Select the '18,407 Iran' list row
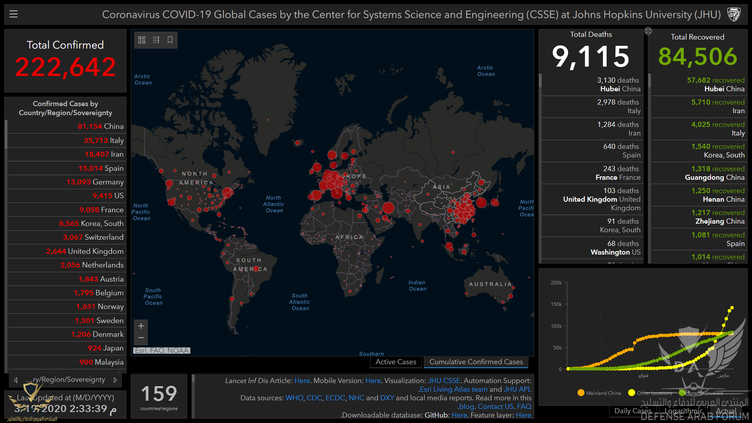Image resolution: width=752 pixels, height=423 pixels. tap(66, 154)
